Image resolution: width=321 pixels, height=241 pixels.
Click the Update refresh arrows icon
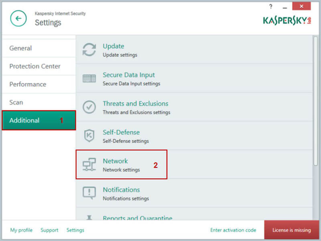(89, 50)
